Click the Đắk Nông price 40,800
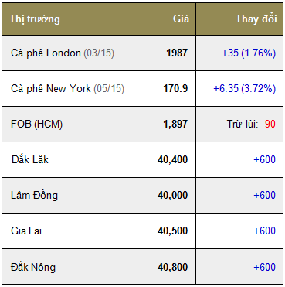Viewport: 285px width, 287px height. click(x=173, y=267)
